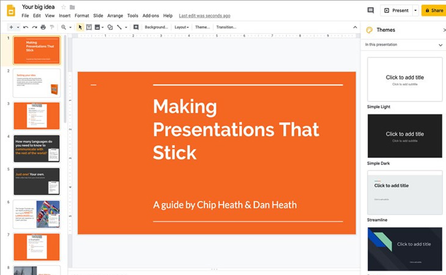Click the slide title 'Making Presentations That Stick'

click(x=236, y=130)
